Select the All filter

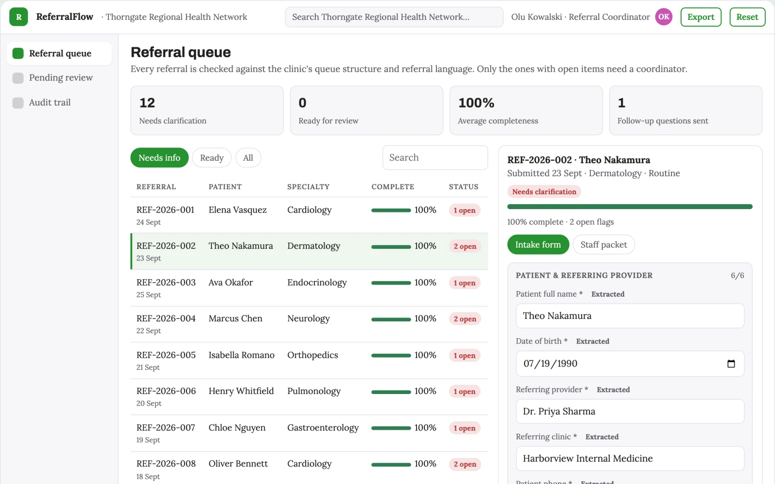248,158
